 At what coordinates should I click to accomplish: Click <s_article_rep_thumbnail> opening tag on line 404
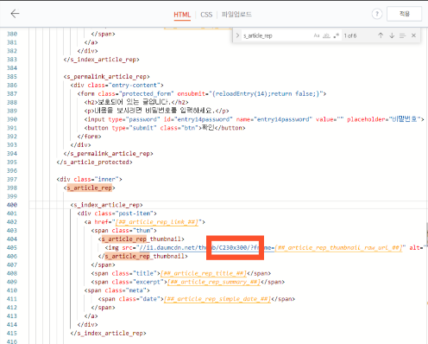142,239
